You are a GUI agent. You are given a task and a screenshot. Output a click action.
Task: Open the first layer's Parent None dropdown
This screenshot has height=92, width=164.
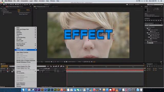click(60, 70)
